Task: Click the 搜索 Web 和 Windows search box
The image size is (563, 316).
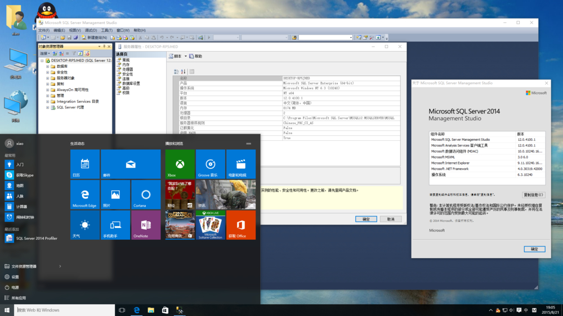Action: point(64,310)
